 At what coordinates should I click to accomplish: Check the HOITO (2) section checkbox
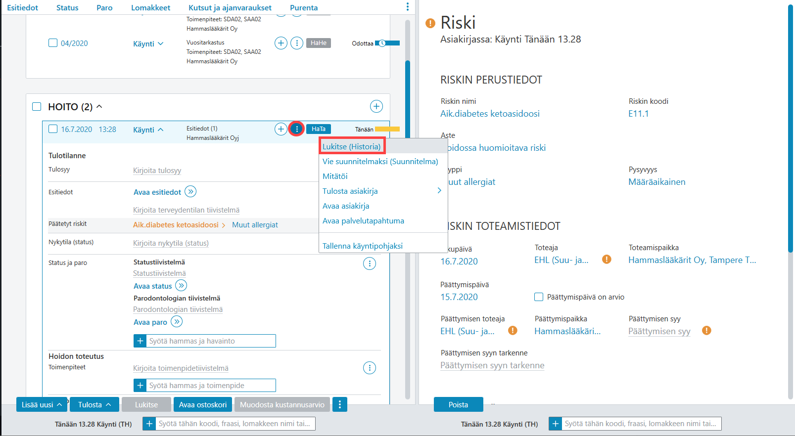(x=37, y=107)
